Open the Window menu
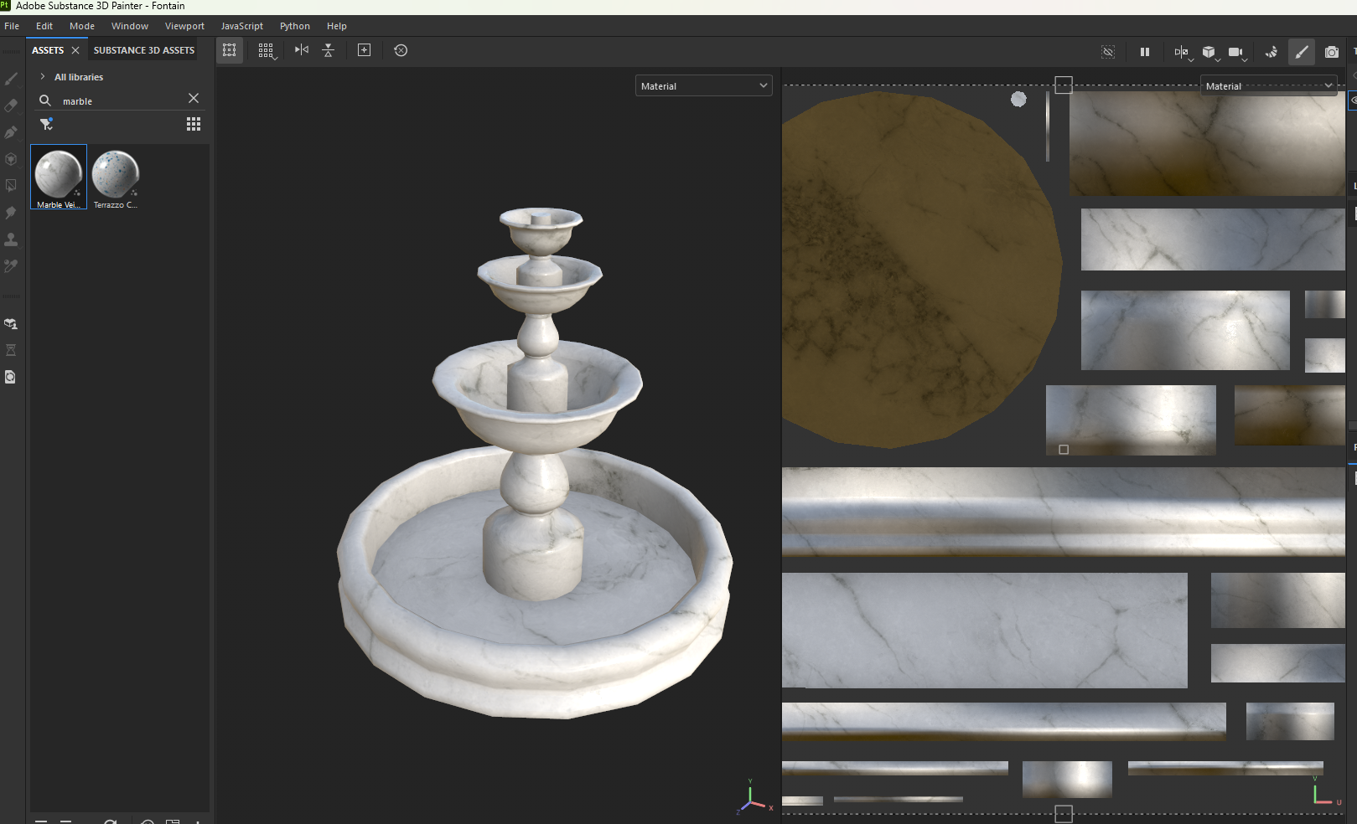Screen dimensions: 1357x824 (130, 26)
